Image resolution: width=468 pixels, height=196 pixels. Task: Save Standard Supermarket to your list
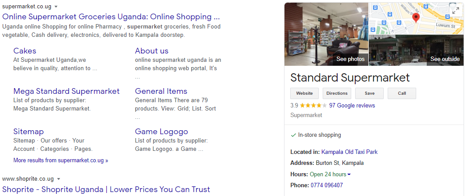[x=369, y=93]
